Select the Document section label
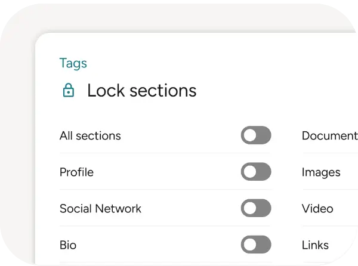The width and height of the screenshot is (358, 266). [329, 136]
